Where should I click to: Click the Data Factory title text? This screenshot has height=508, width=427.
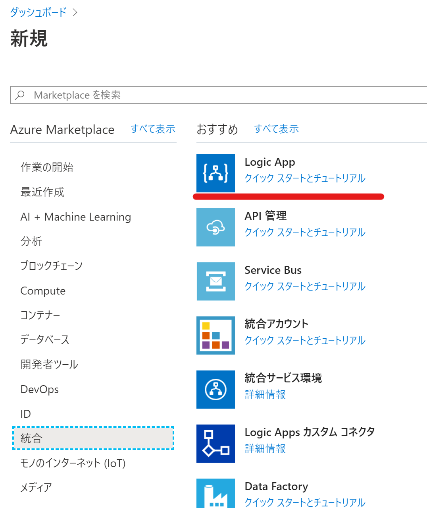click(x=277, y=487)
